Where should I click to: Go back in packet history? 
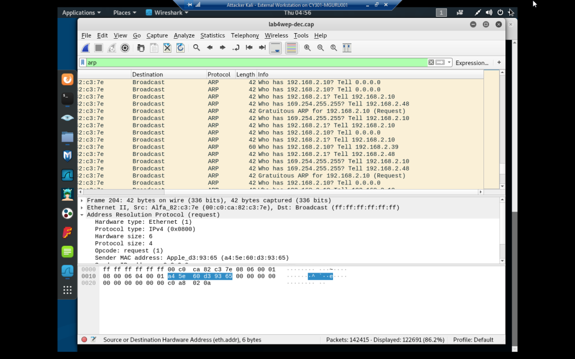(210, 48)
